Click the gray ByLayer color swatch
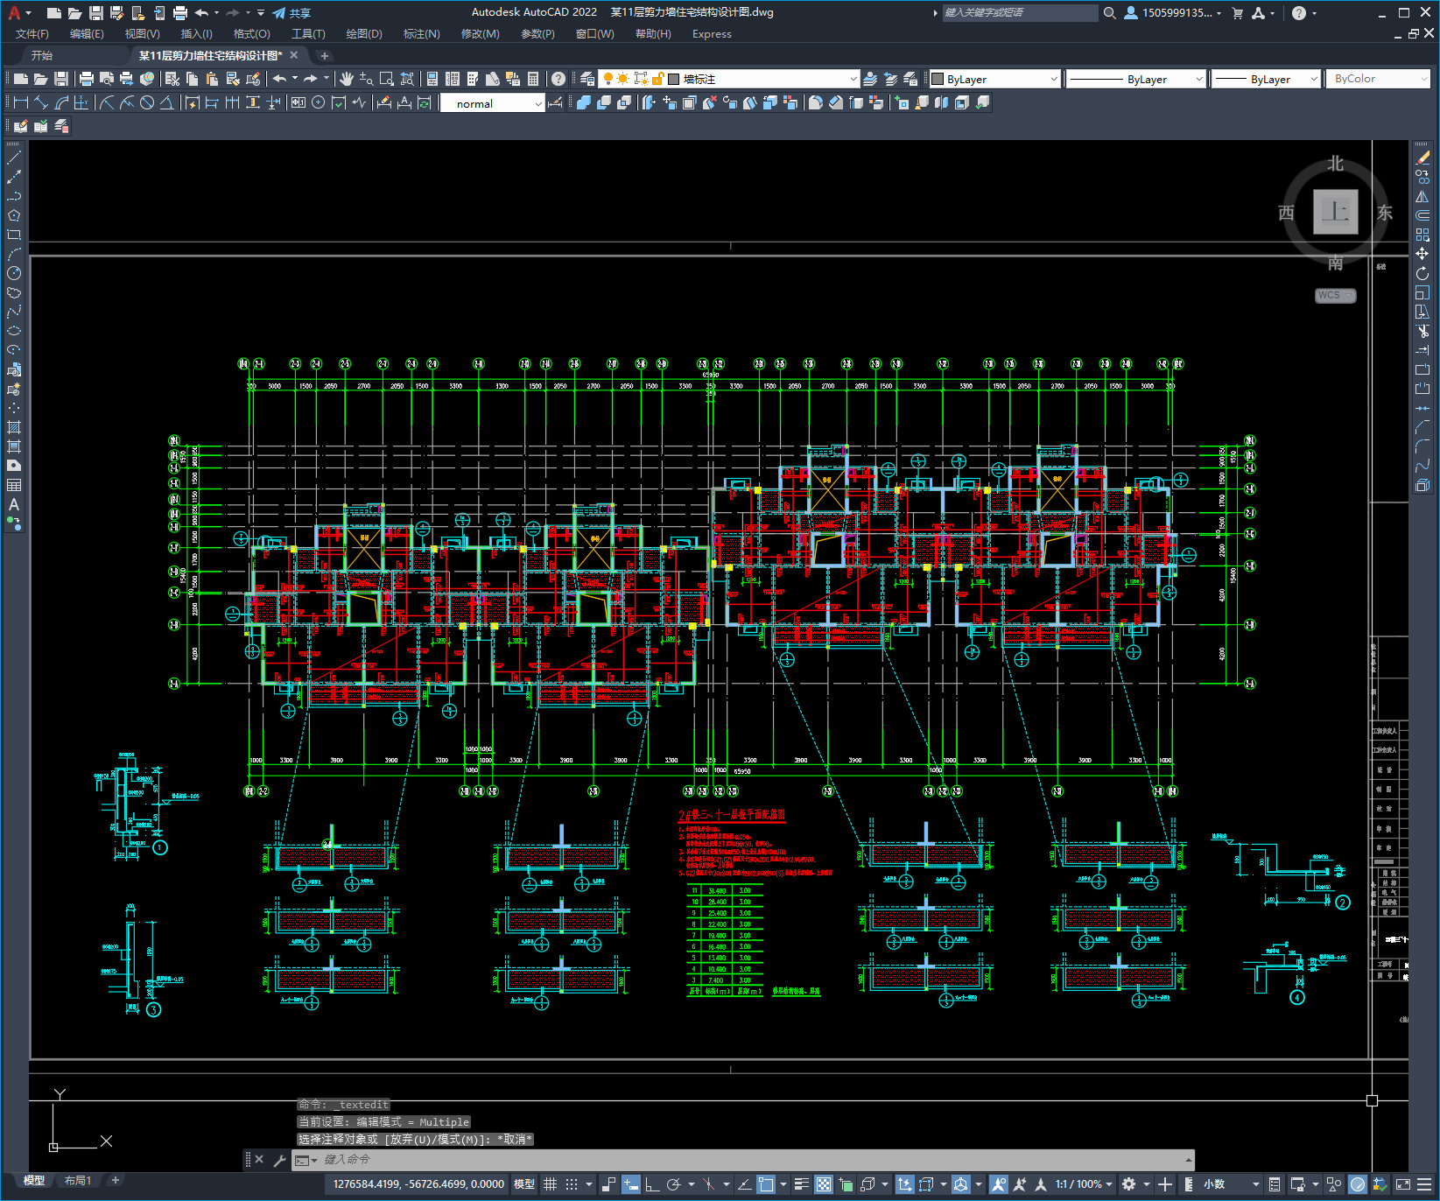Screen dimensions: 1440x1201 [938, 79]
